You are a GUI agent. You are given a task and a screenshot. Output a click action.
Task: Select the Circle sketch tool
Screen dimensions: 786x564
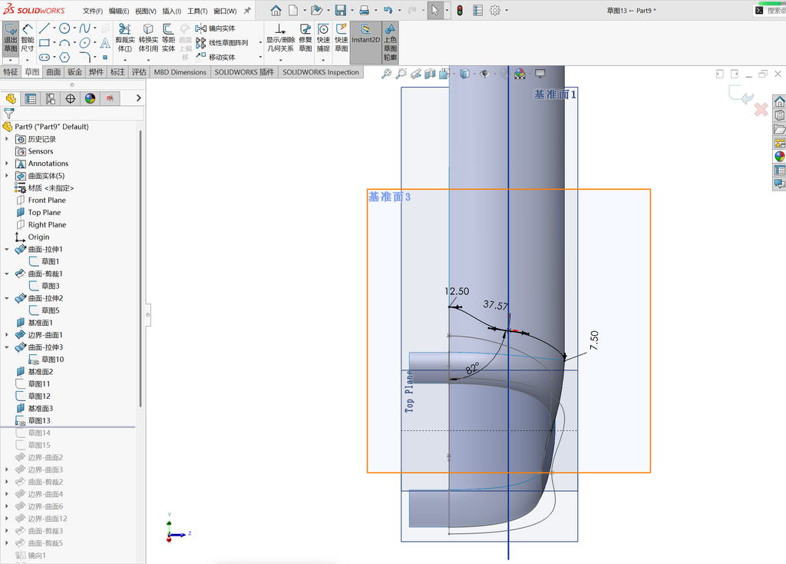tap(64, 28)
